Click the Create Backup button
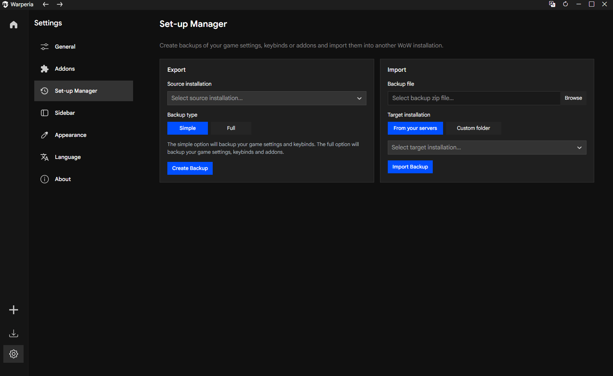Image resolution: width=613 pixels, height=376 pixels. pos(190,168)
